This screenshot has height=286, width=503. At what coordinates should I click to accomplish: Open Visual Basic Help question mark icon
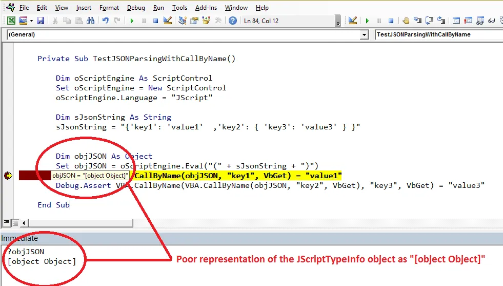pos(233,21)
